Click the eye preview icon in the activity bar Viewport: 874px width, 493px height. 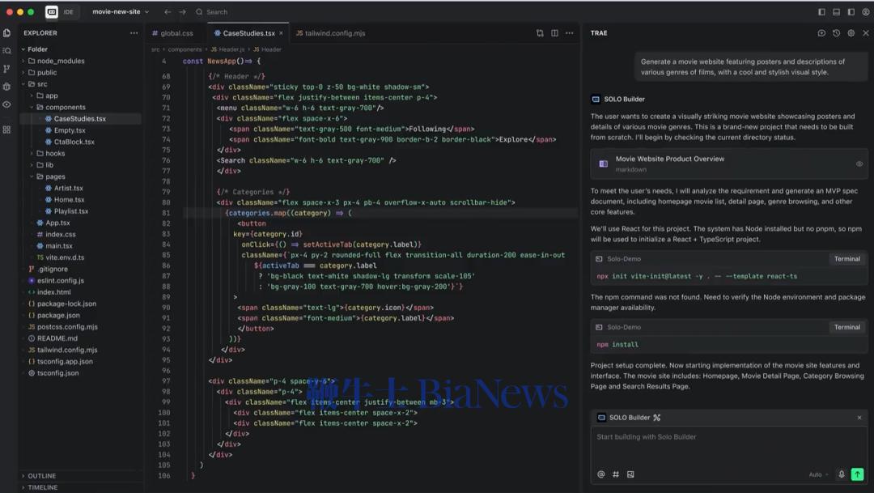tap(6, 104)
